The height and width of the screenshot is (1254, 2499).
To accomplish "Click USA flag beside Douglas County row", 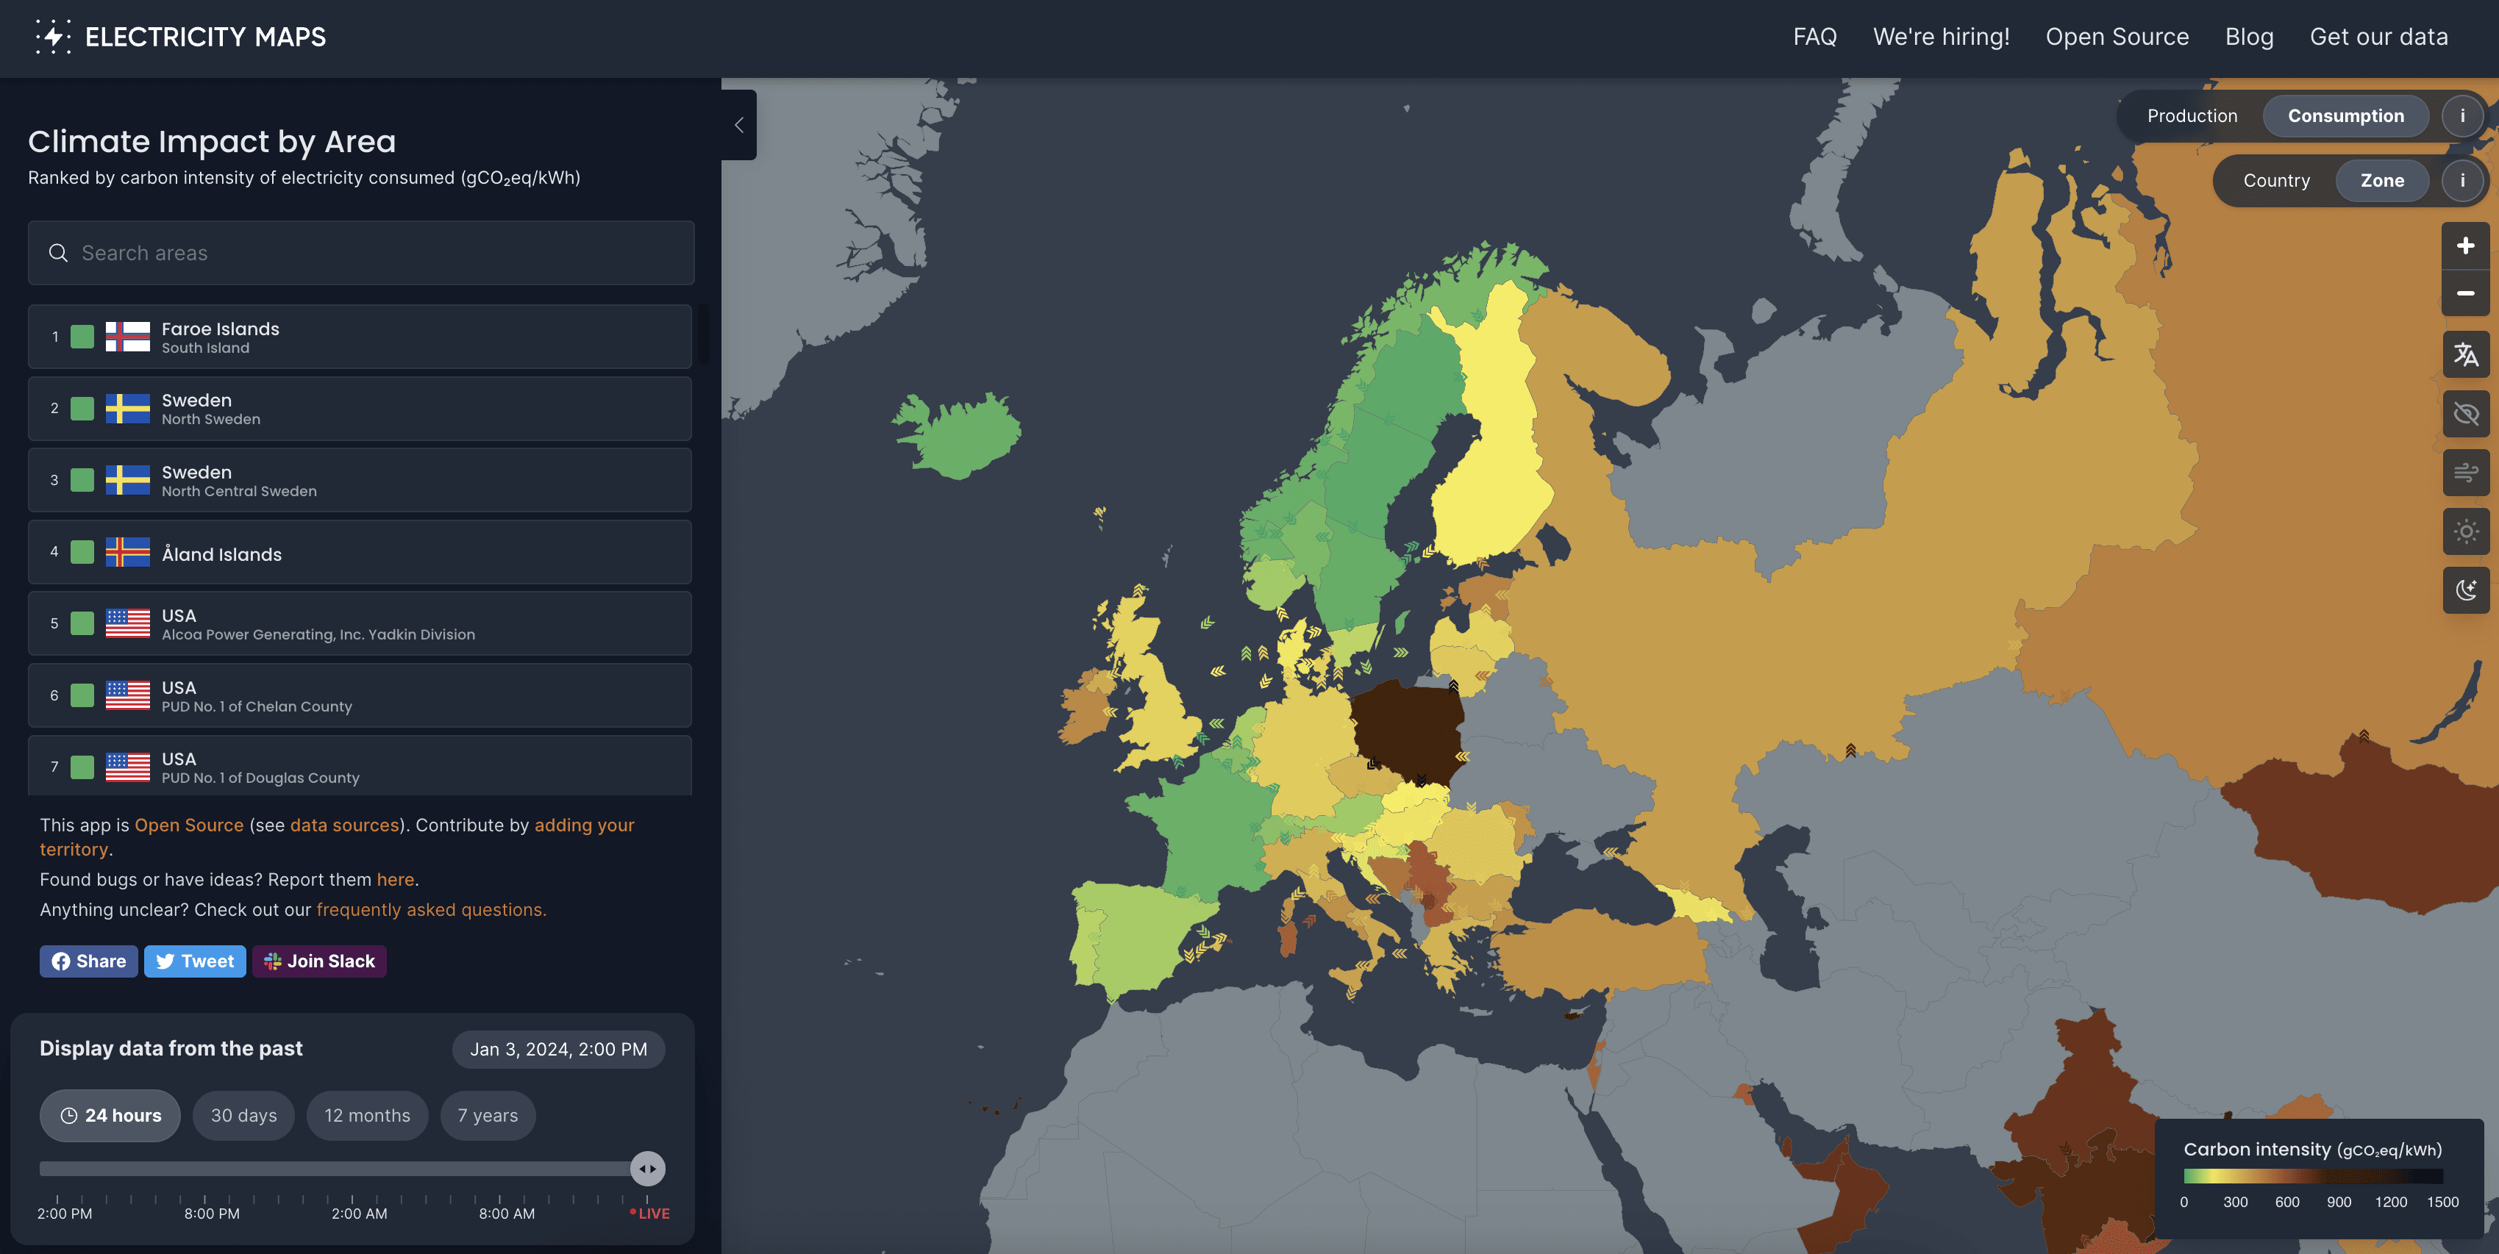I will coord(127,767).
